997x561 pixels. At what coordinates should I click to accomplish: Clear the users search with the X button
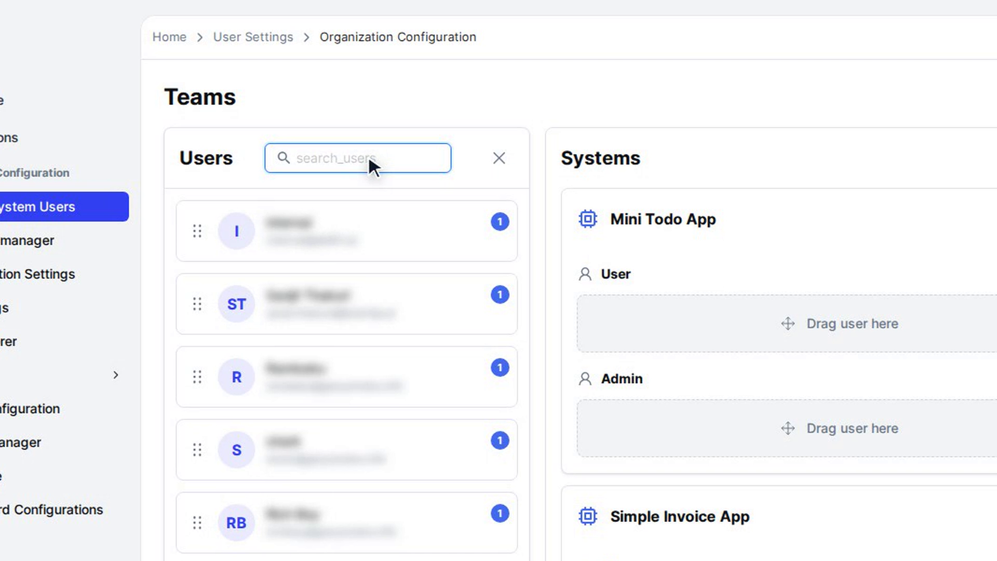coord(499,158)
